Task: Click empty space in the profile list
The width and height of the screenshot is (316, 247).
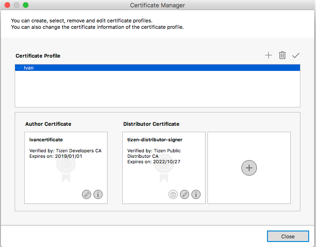Action: click(x=157, y=89)
